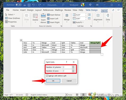Toggle Merge cells before split checkbox

click(47, 76)
